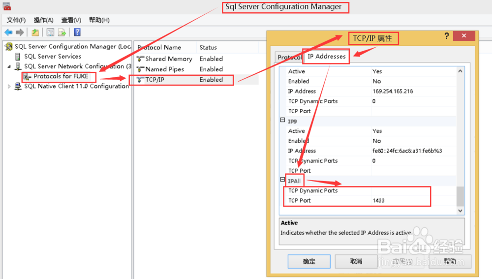492x279 pixels.
Task: Collapse the IPAll section
Action: (282, 180)
